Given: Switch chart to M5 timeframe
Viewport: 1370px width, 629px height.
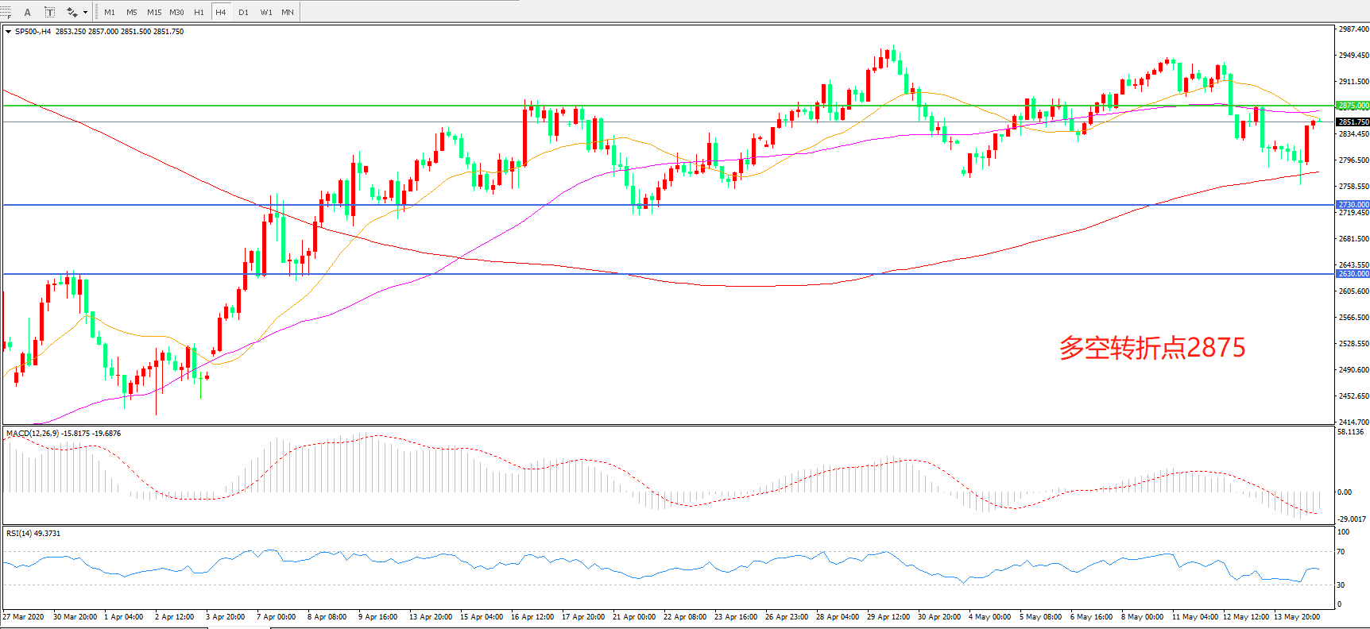Looking at the screenshot, I should click(x=131, y=12).
